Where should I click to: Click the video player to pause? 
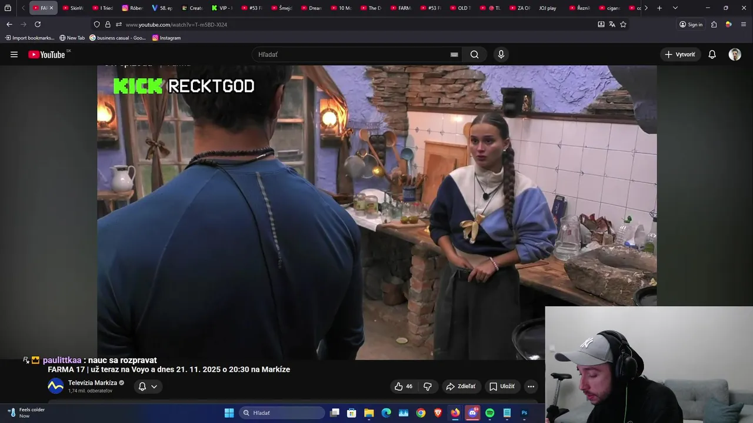tap(376, 211)
